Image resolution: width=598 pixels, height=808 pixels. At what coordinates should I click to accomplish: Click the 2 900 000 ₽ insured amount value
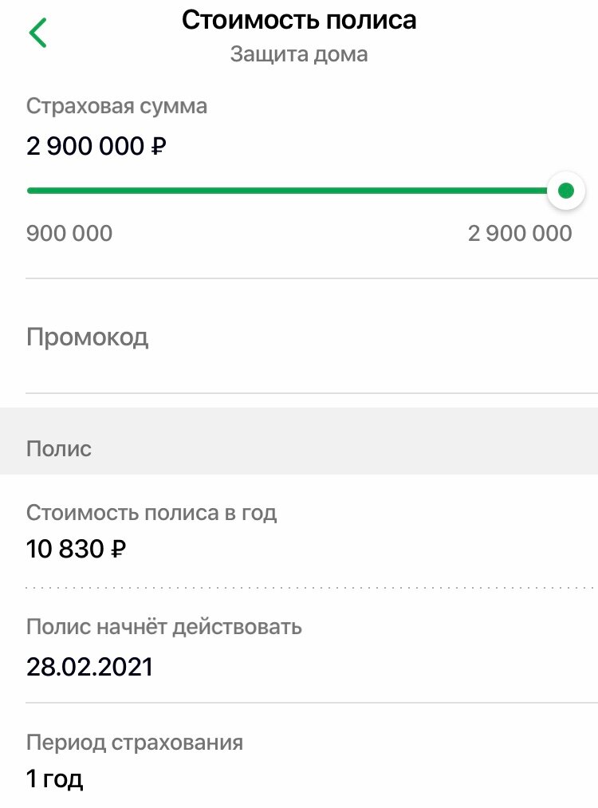pos(96,146)
